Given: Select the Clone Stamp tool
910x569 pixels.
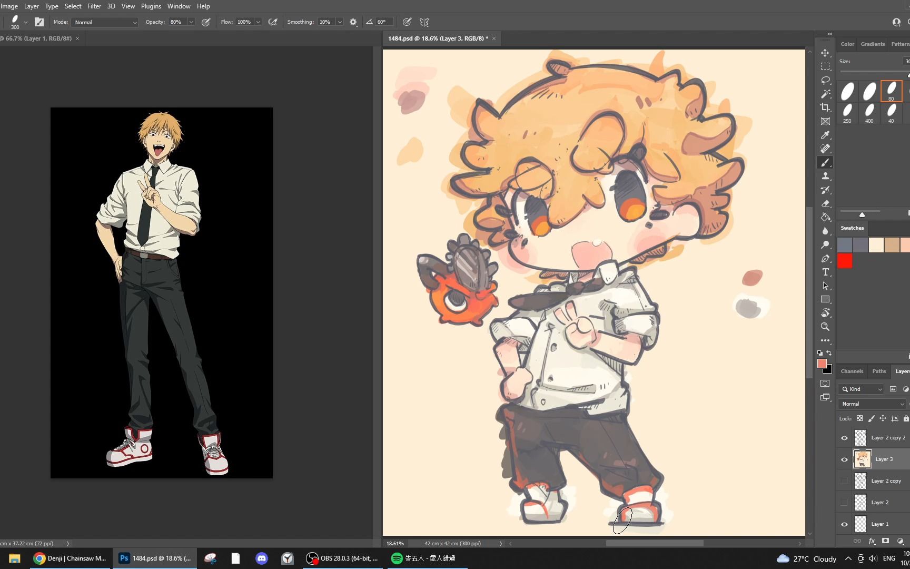Looking at the screenshot, I should coord(825,176).
